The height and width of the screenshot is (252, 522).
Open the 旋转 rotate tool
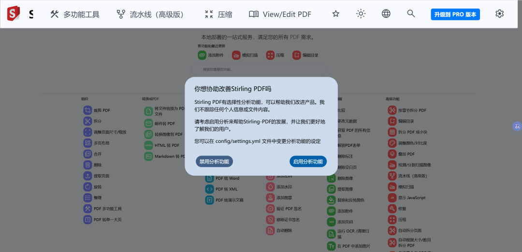coord(92,187)
